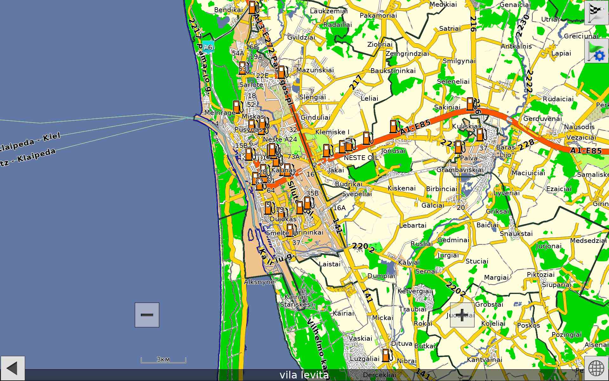This screenshot has width=609, height=381.
Task: Click the zoom out minus button
Action: point(147,315)
